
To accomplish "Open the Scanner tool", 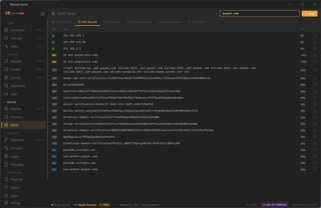I will pos(24,78).
